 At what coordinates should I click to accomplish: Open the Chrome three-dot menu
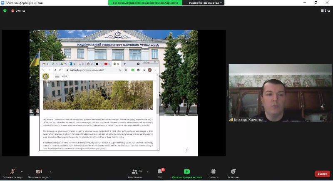[155, 70]
